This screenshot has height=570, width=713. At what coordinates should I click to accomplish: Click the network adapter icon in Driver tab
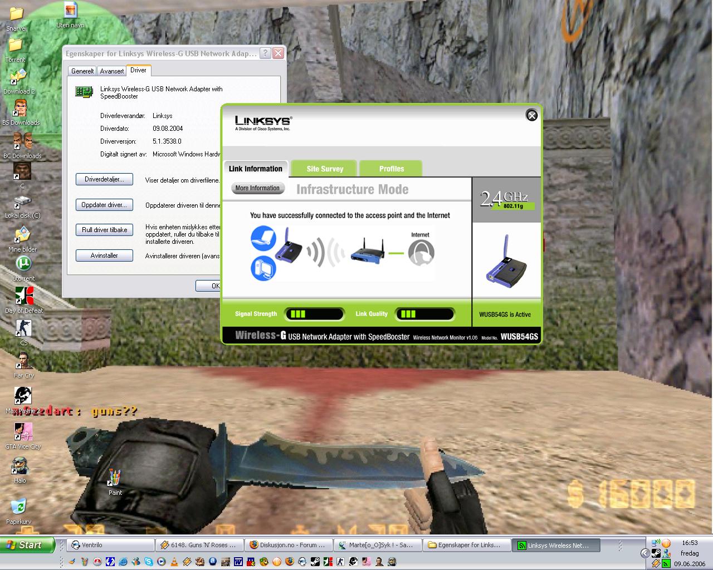pos(84,92)
